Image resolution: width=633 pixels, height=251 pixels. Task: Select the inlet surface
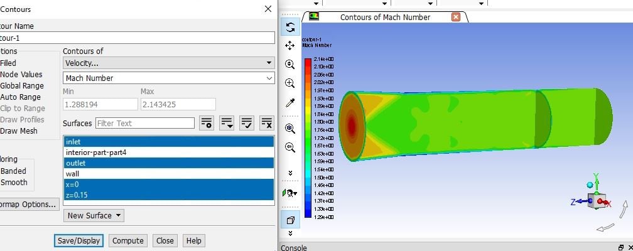169,142
